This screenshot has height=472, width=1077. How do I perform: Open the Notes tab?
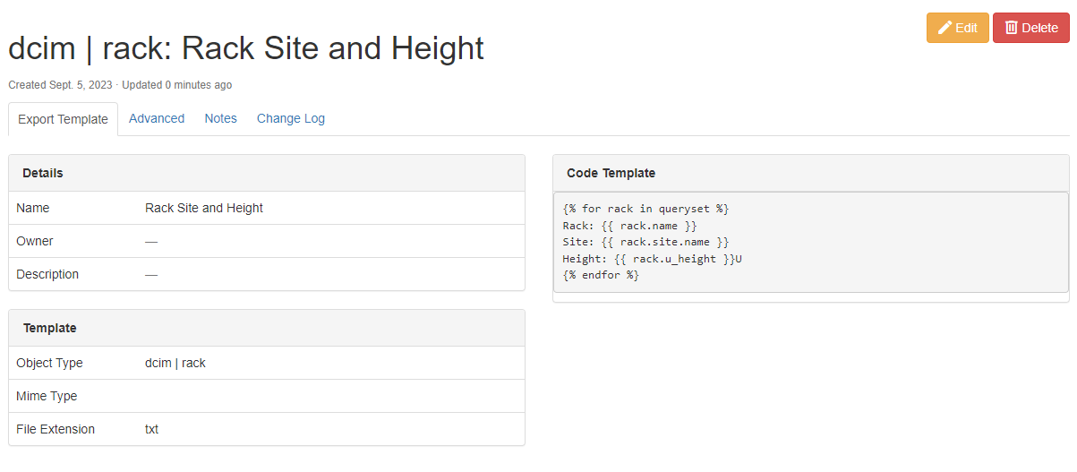220,118
